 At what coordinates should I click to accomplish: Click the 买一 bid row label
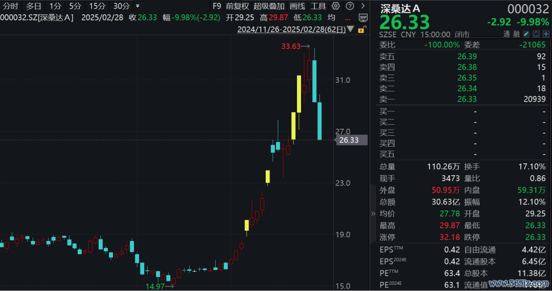point(387,112)
